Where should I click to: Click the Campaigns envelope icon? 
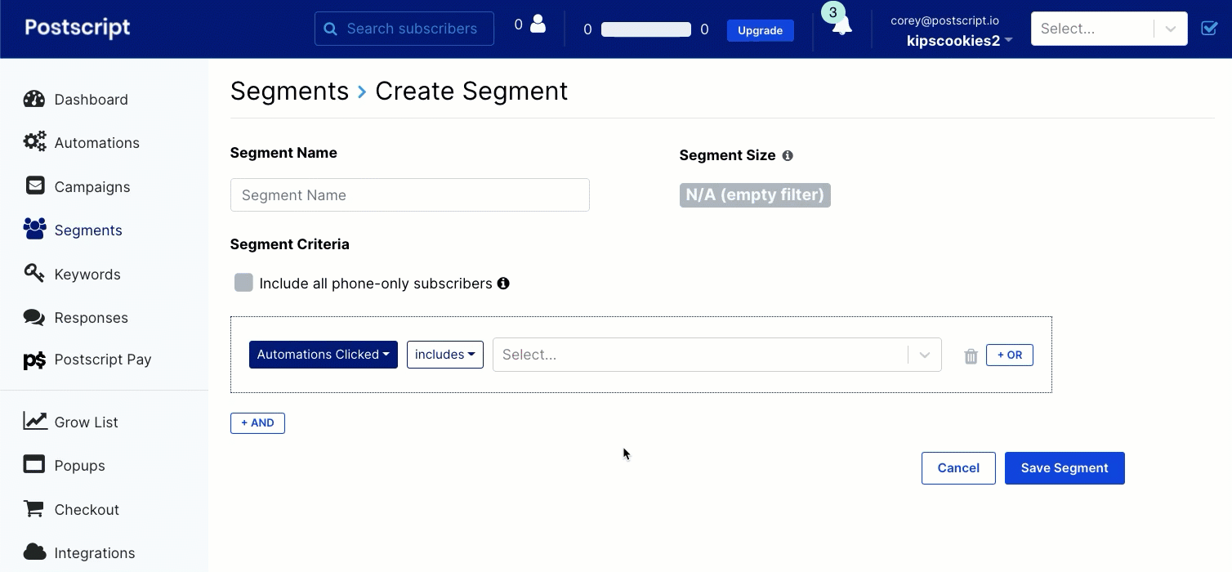point(35,185)
